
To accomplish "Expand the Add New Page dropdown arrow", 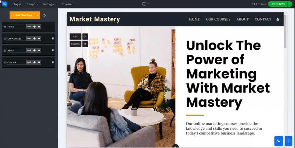I will click(x=38, y=15).
